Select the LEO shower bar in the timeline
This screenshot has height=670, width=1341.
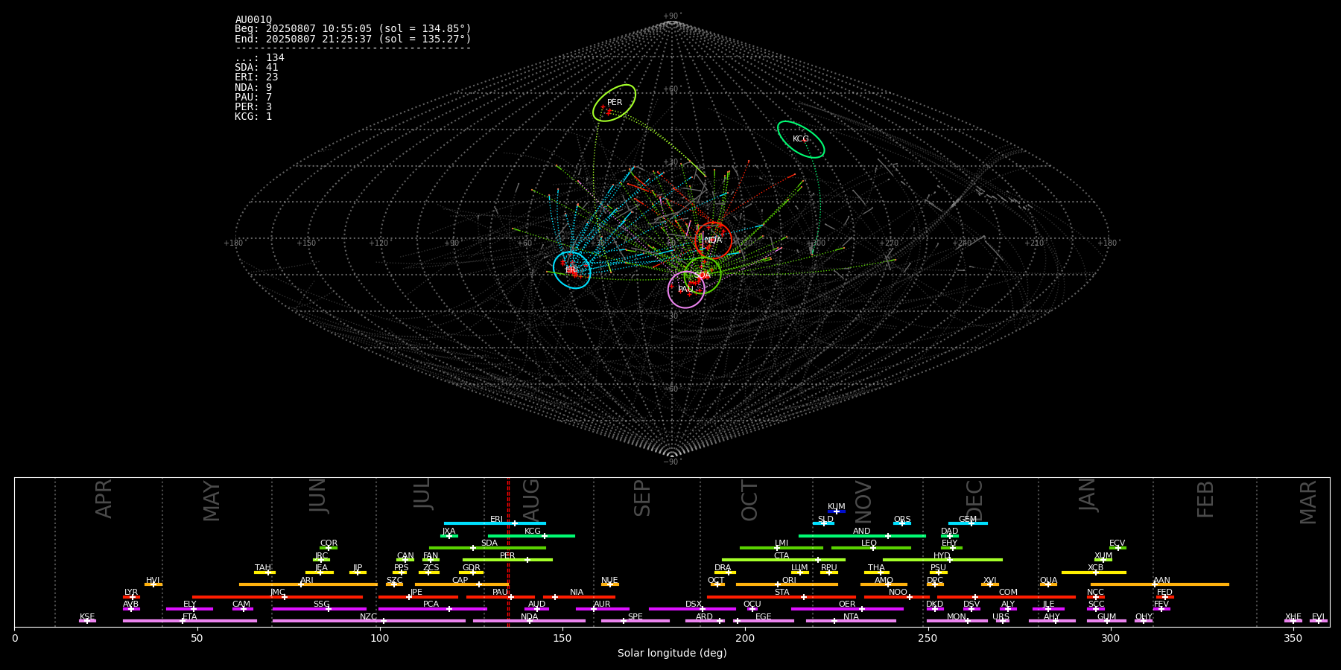tap(871, 547)
